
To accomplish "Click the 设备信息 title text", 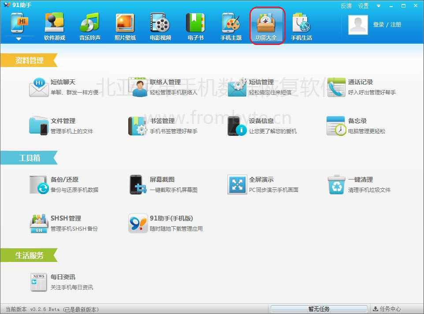I will tap(261, 121).
